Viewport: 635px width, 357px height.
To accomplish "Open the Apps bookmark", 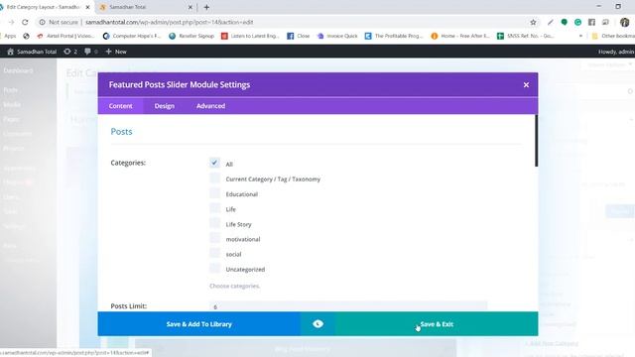I will [9, 36].
